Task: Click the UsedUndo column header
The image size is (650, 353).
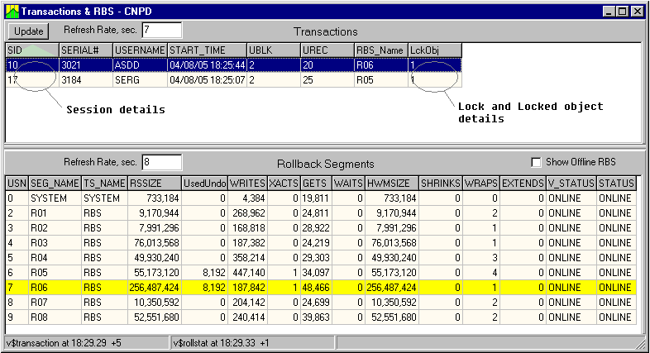Action: (x=205, y=184)
